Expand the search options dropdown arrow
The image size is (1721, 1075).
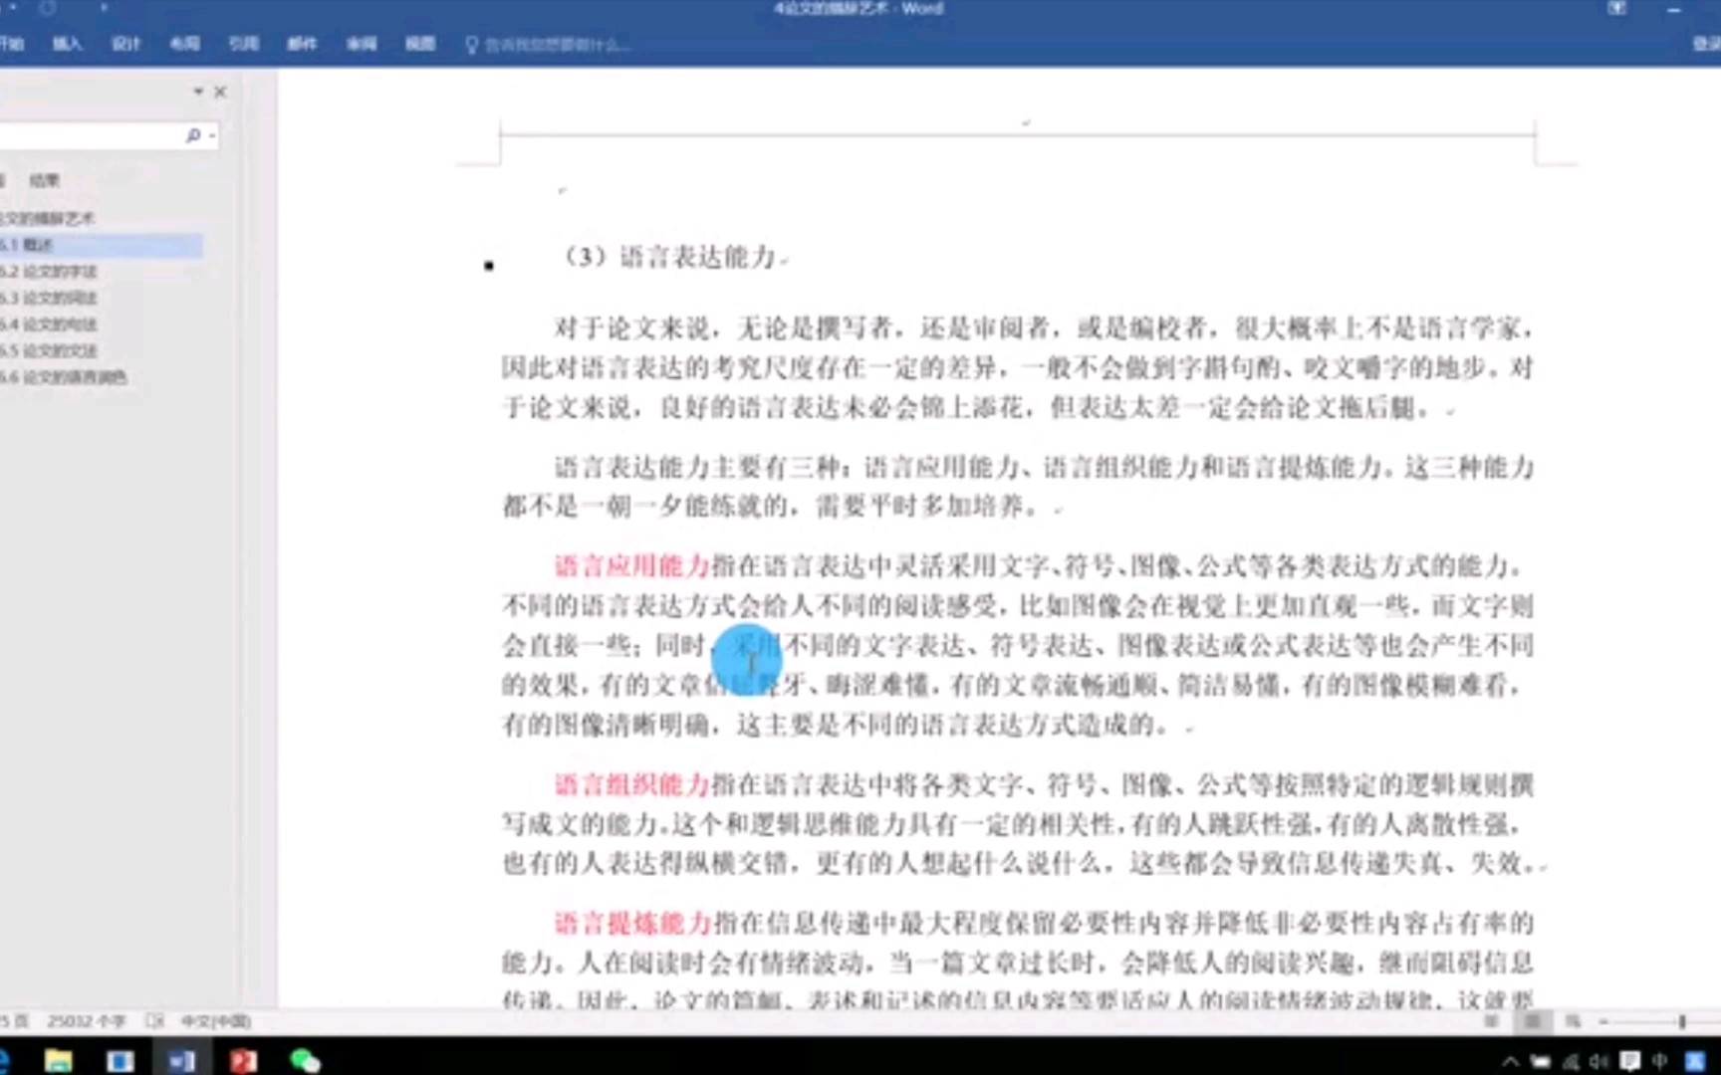(x=212, y=135)
